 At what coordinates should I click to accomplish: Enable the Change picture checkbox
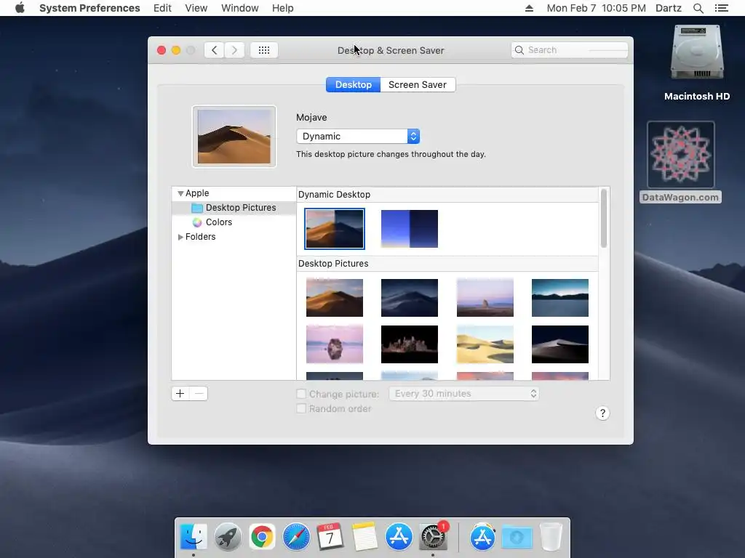[301, 394]
